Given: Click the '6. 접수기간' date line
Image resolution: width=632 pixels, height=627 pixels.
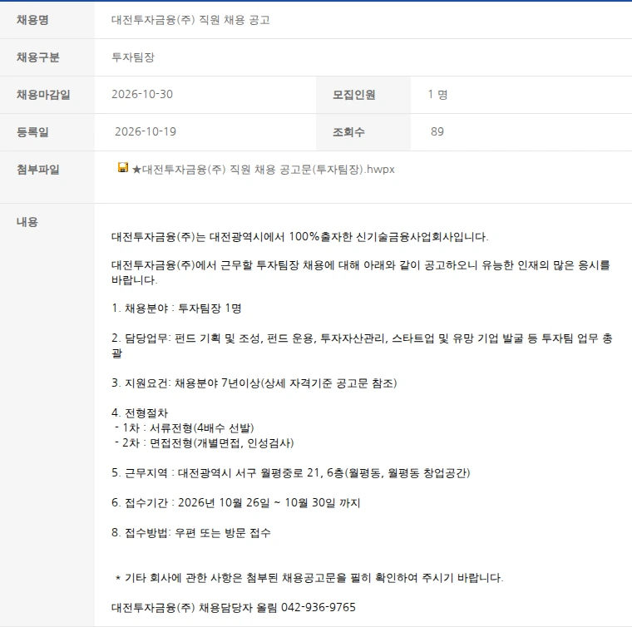Looking at the screenshot, I should (236, 502).
